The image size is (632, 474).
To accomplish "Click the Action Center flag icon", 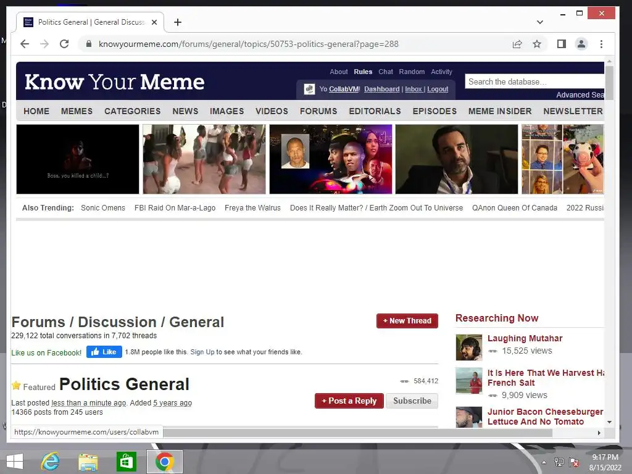I will (574, 462).
